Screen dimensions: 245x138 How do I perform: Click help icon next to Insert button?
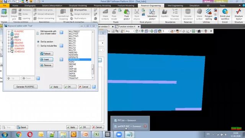(61, 59)
